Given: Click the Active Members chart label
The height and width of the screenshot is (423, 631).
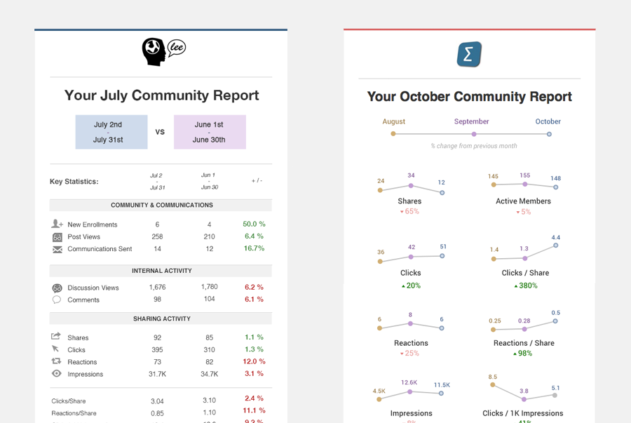Looking at the screenshot, I should click(523, 201).
